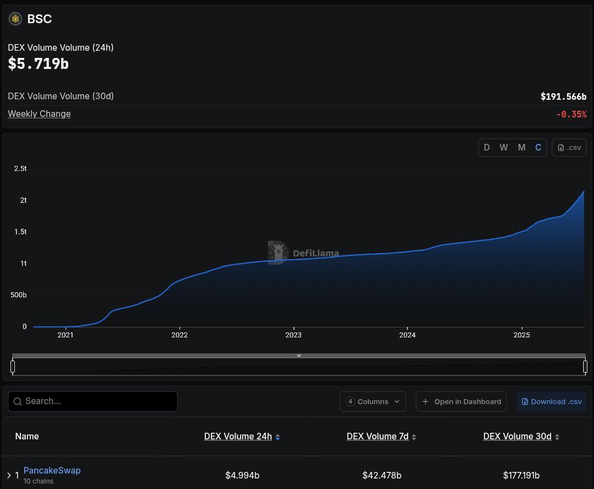Click the right handle of chart range slider
Image resolution: width=594 pixels, height=489 pixels.
click(x=585, y=367)
